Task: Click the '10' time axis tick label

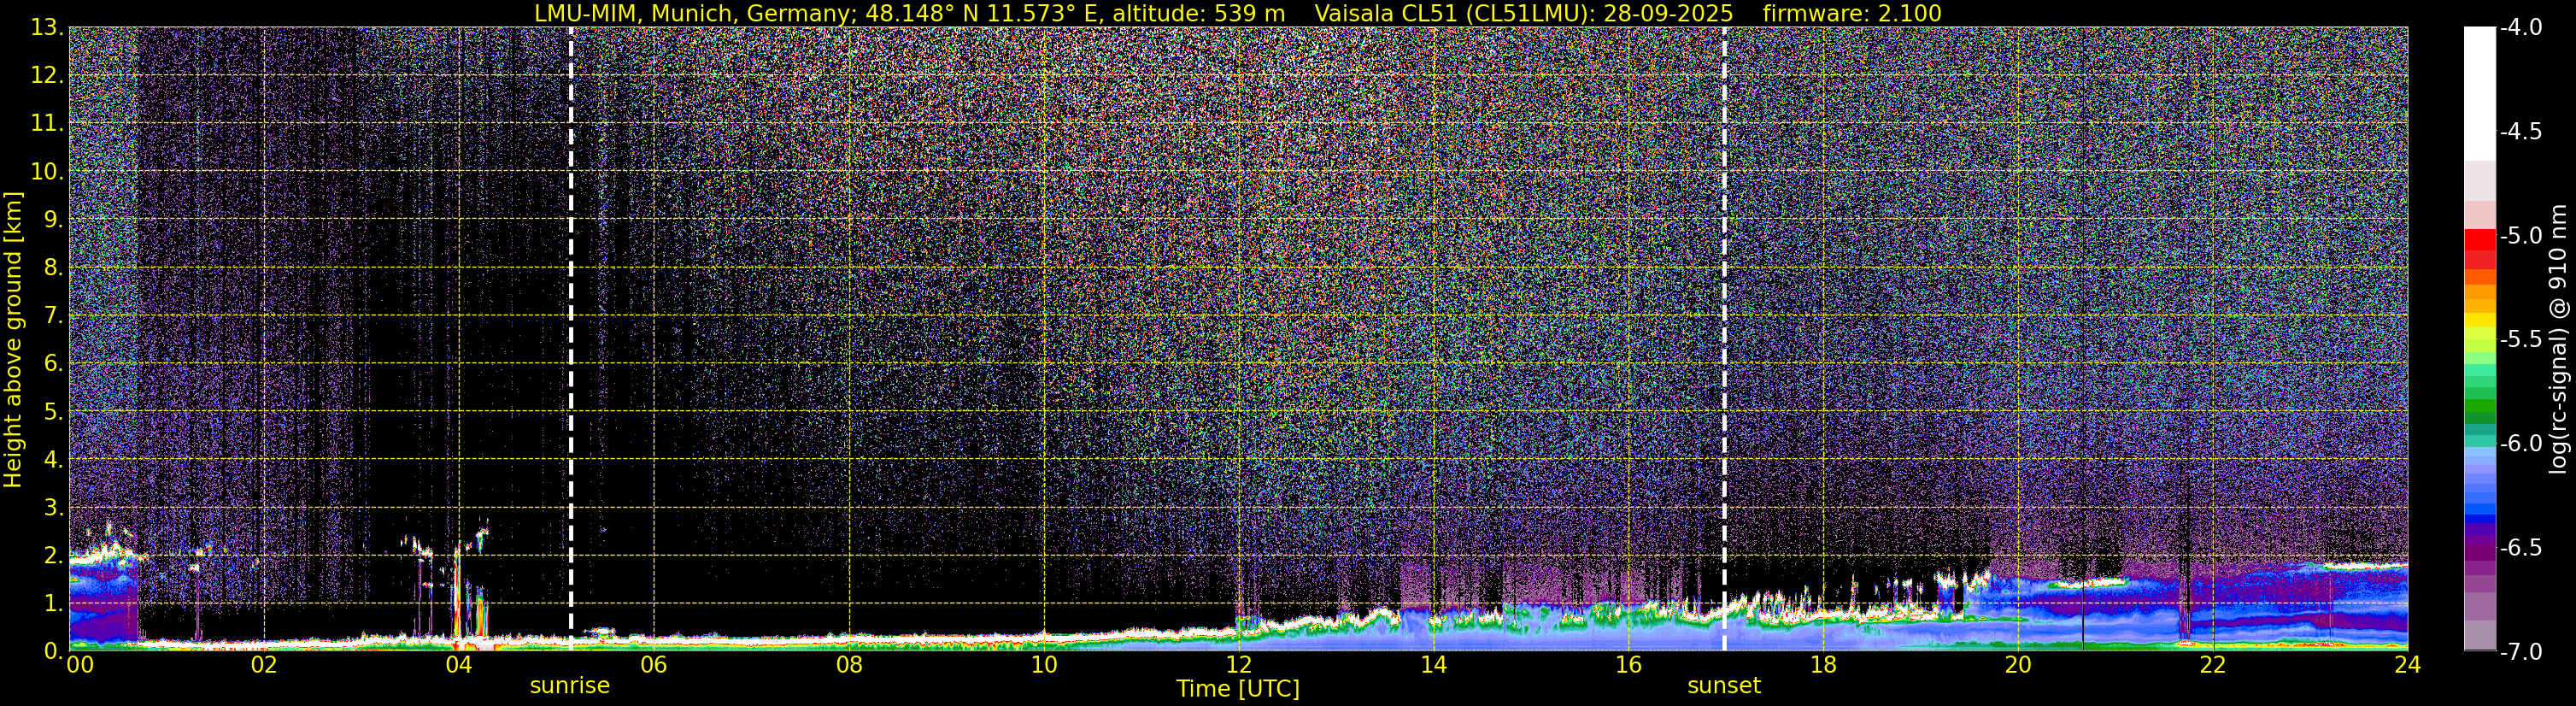Action: tap(1043, 665)
